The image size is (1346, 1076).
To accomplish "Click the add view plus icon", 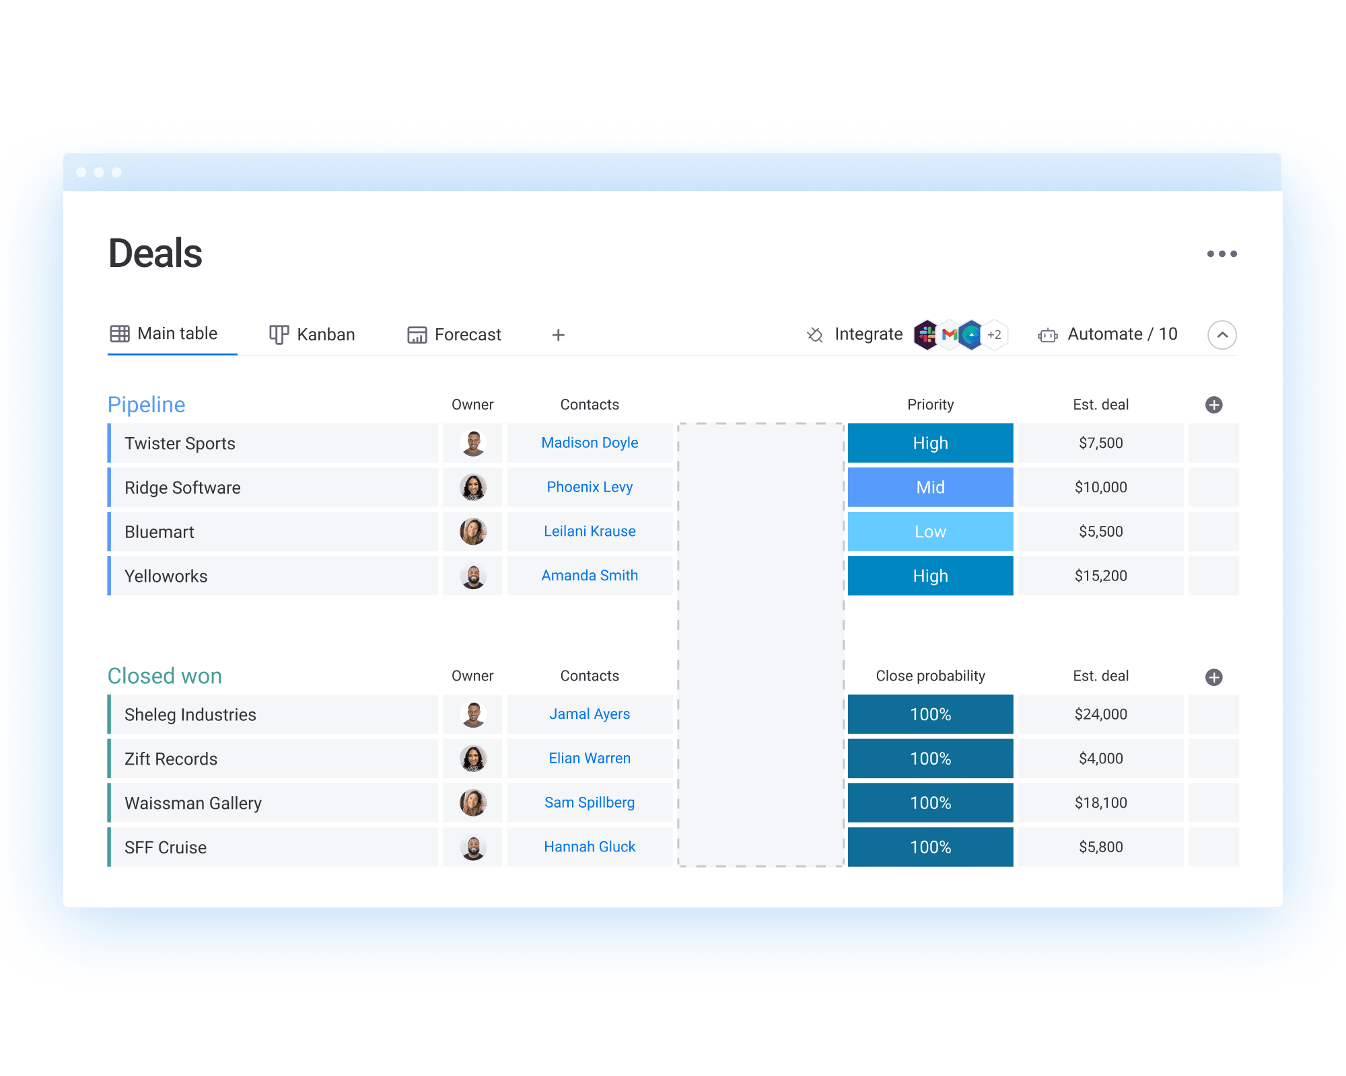I will tap(555, 335).
